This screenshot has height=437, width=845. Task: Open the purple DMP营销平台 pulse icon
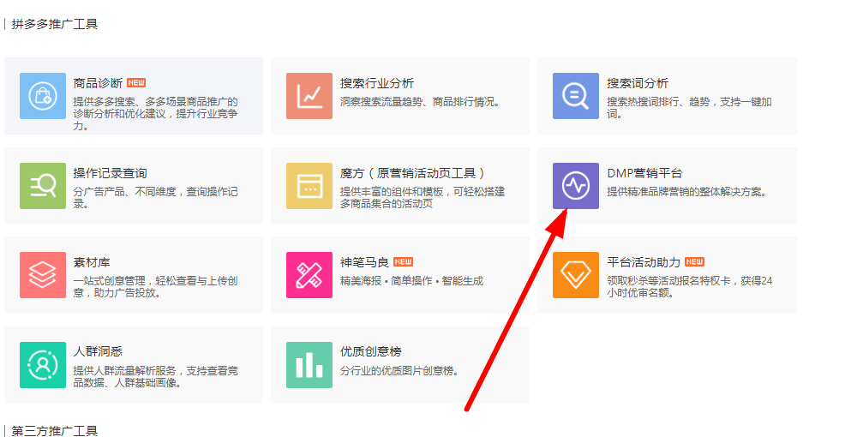[x=576, y=186]
